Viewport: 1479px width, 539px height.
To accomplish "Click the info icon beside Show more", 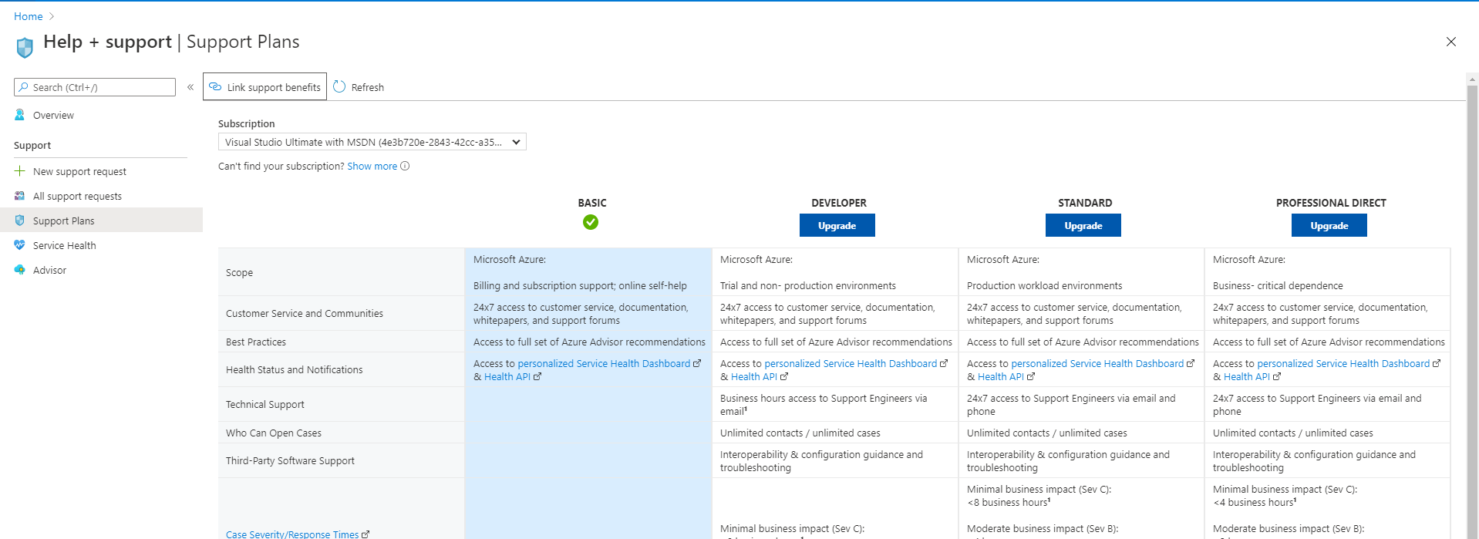I will [x=405, y=166].
